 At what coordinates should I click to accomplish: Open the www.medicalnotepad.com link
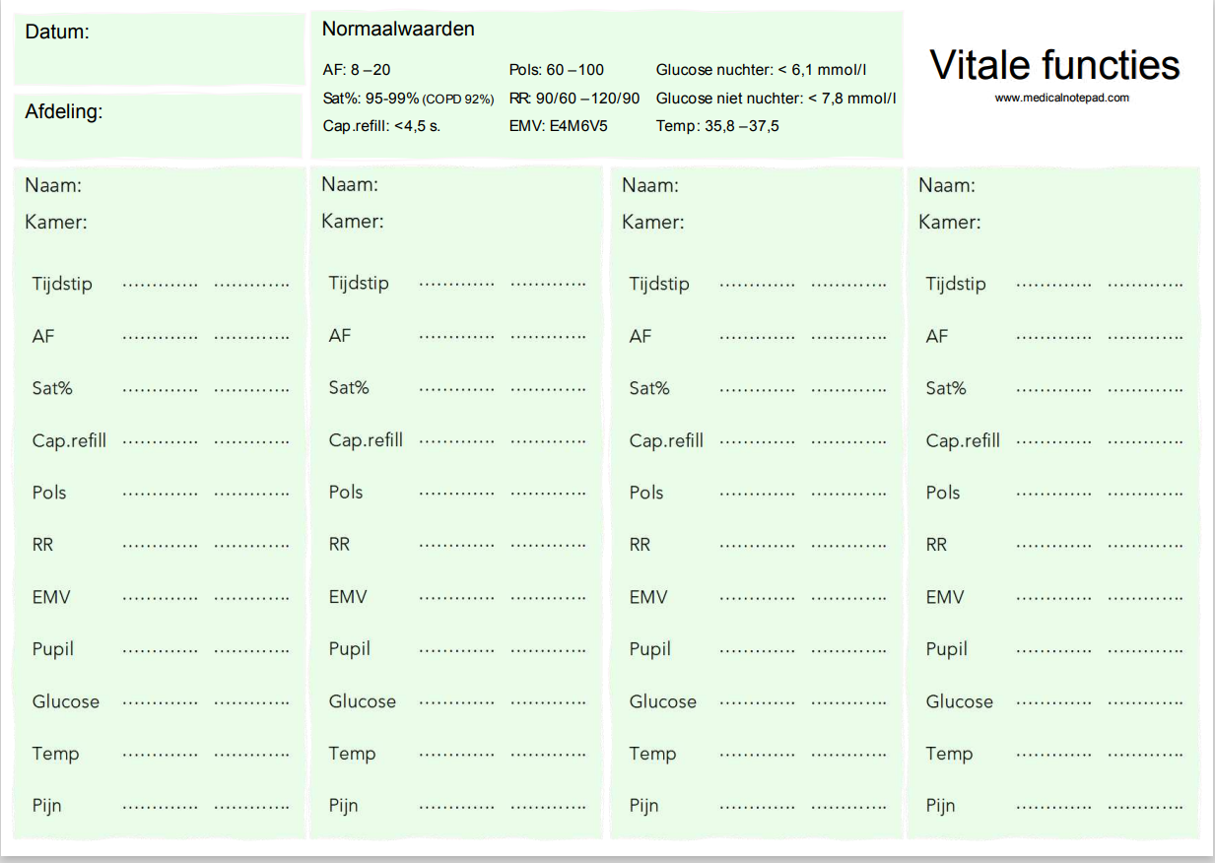point(1061,99)
